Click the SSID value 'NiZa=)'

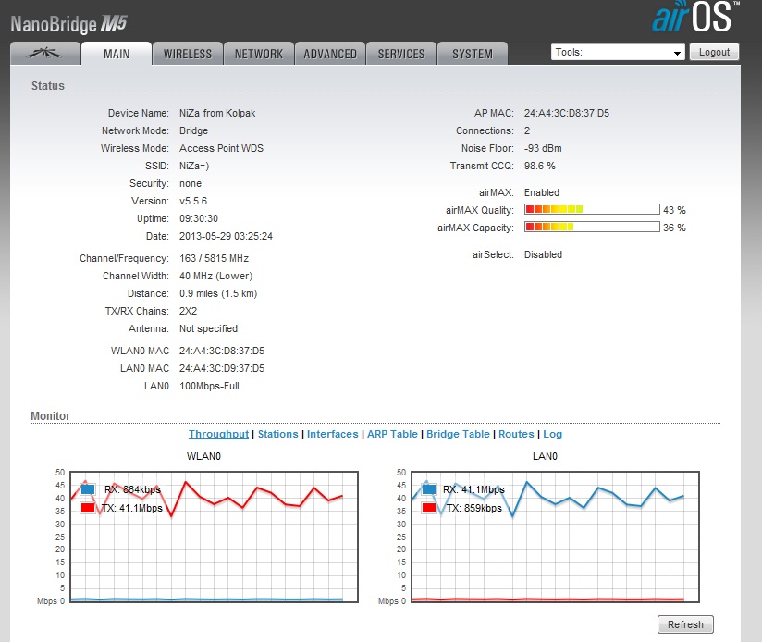click(194, 166)
